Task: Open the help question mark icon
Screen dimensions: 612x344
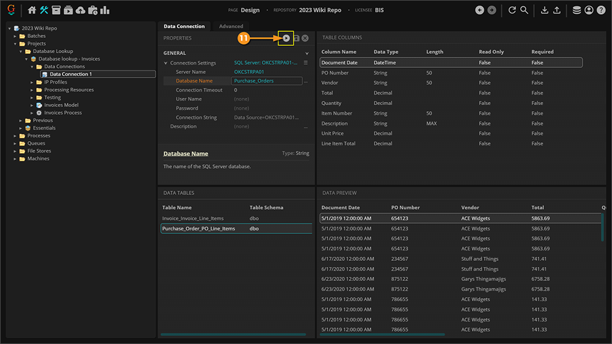Action: 601,10
